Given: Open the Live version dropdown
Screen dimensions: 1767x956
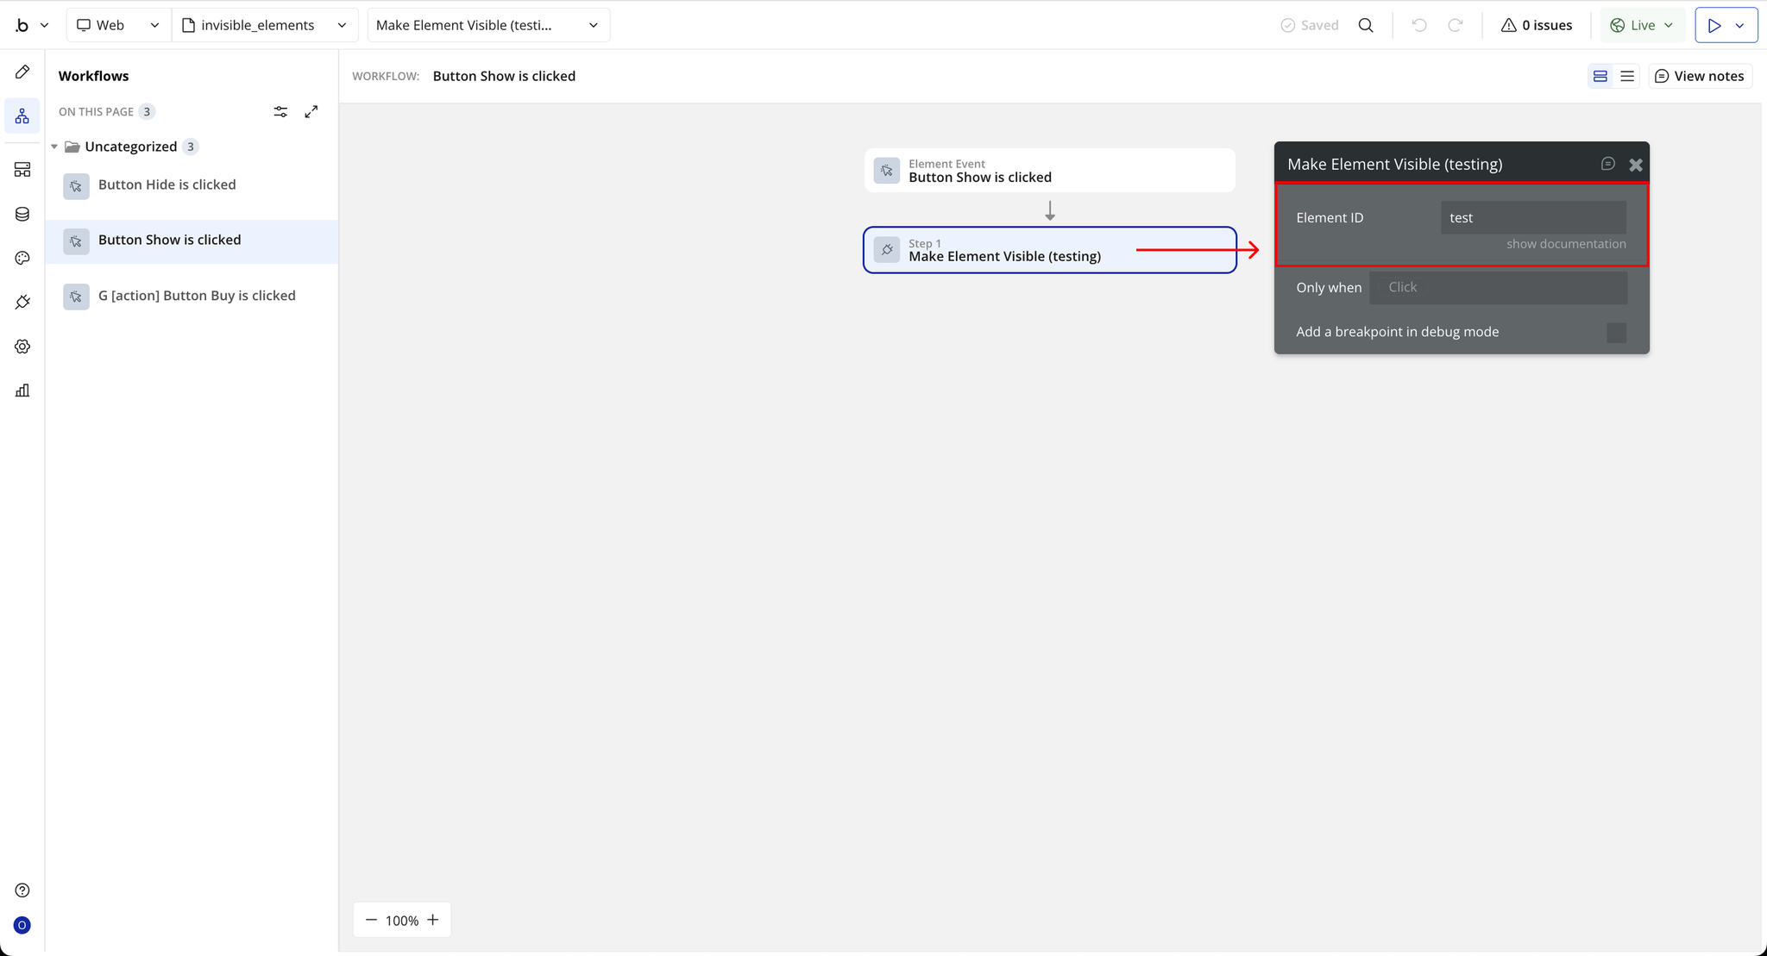Looking at the screenshot, I should coord(1642,25).
